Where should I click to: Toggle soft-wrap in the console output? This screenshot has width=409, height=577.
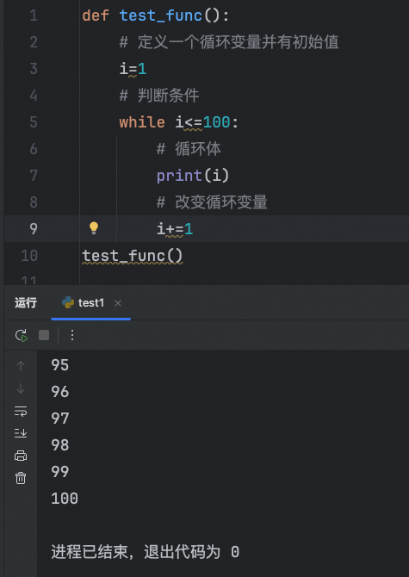coord(21,411)
